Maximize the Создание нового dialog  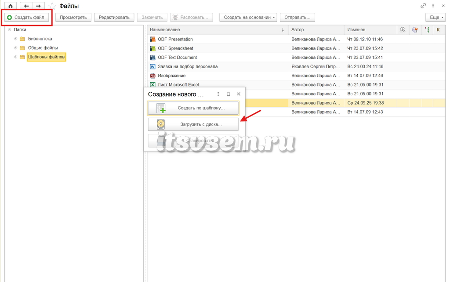point(229,94)
